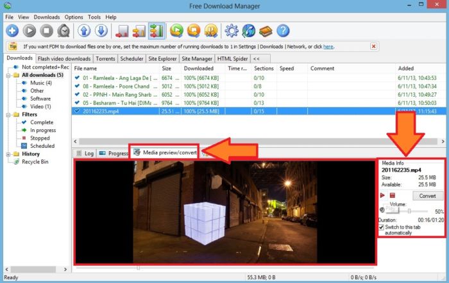Open the View menu
449x283 pixels.
24,17
